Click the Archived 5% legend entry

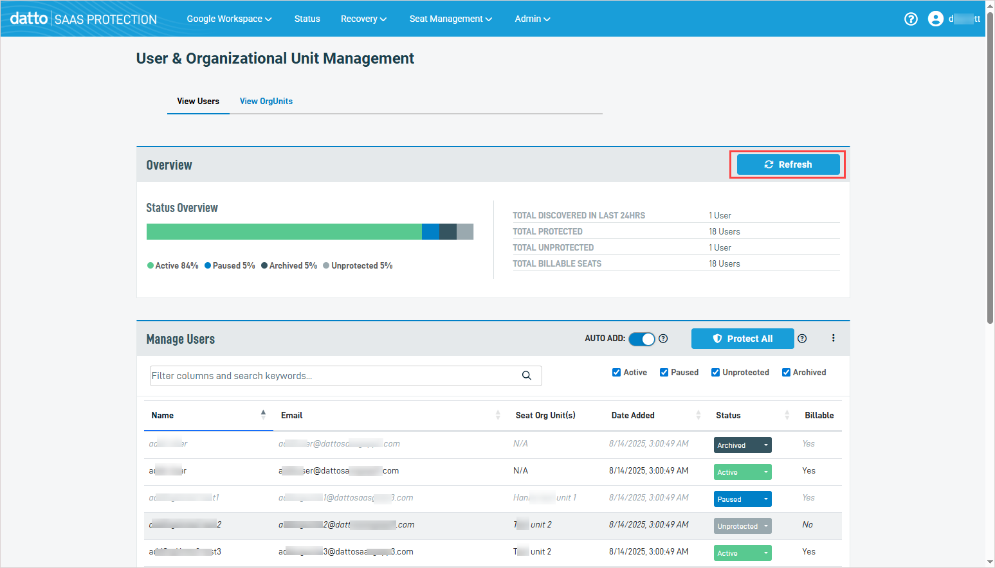[x=289, y=265]
